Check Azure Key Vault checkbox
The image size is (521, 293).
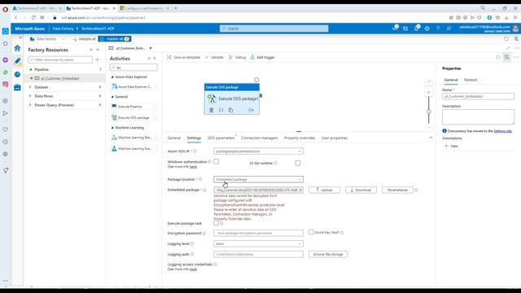pos(311,232)
